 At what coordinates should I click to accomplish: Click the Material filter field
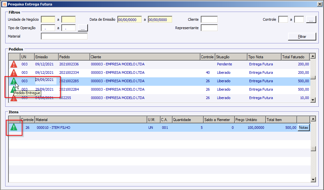click(x=64, y=36)
